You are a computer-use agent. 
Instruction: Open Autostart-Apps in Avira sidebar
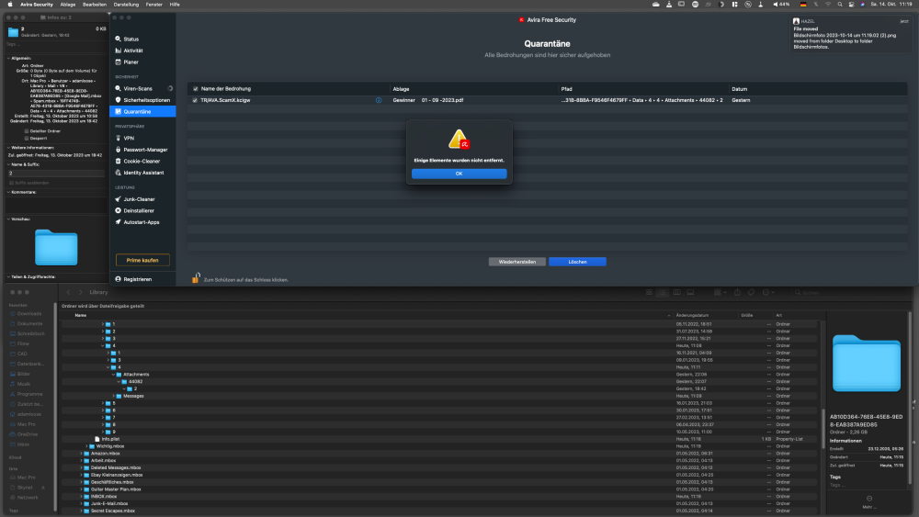(142, 222)
